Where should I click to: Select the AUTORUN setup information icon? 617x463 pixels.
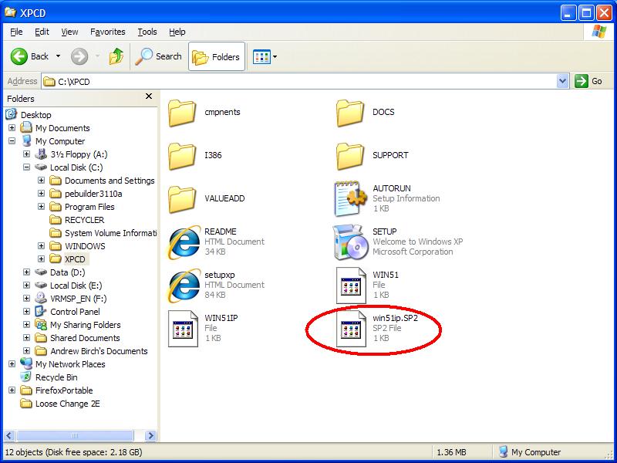pyautogui.click(x=350, y=199)
